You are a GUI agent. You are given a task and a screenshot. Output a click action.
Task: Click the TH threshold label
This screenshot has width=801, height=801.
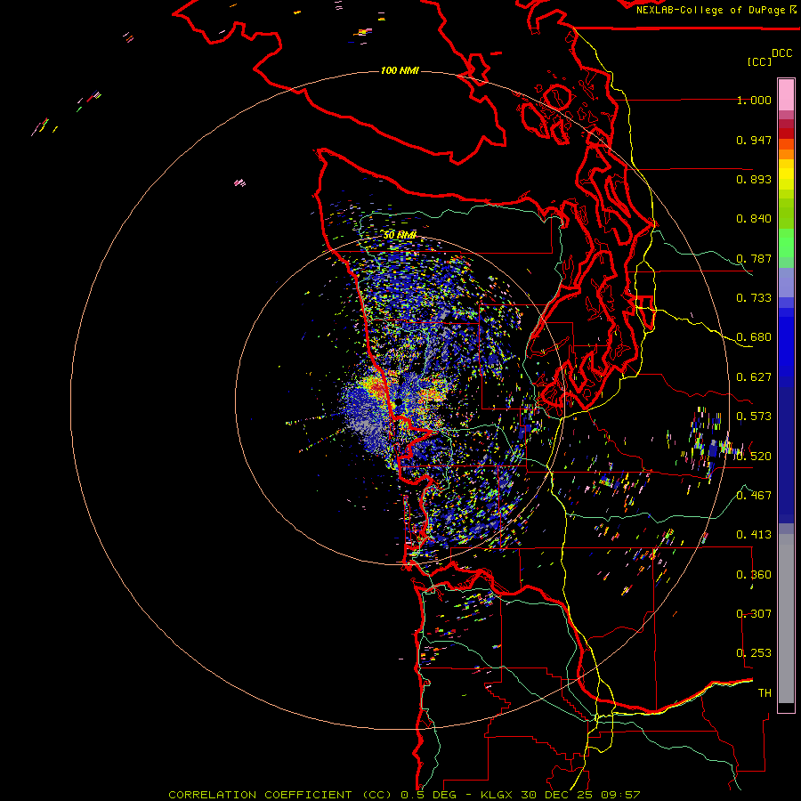765,693
